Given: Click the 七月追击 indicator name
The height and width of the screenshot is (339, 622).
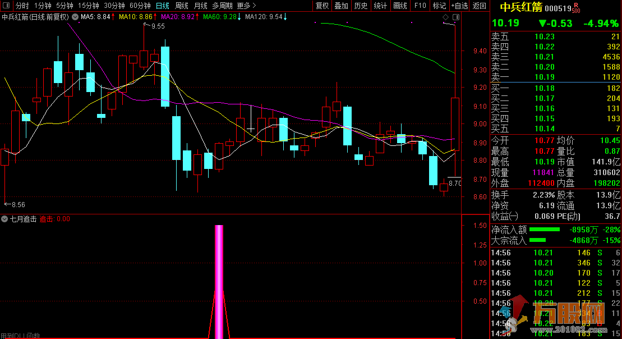Looking at the screenshot, I should coord(24,219).
